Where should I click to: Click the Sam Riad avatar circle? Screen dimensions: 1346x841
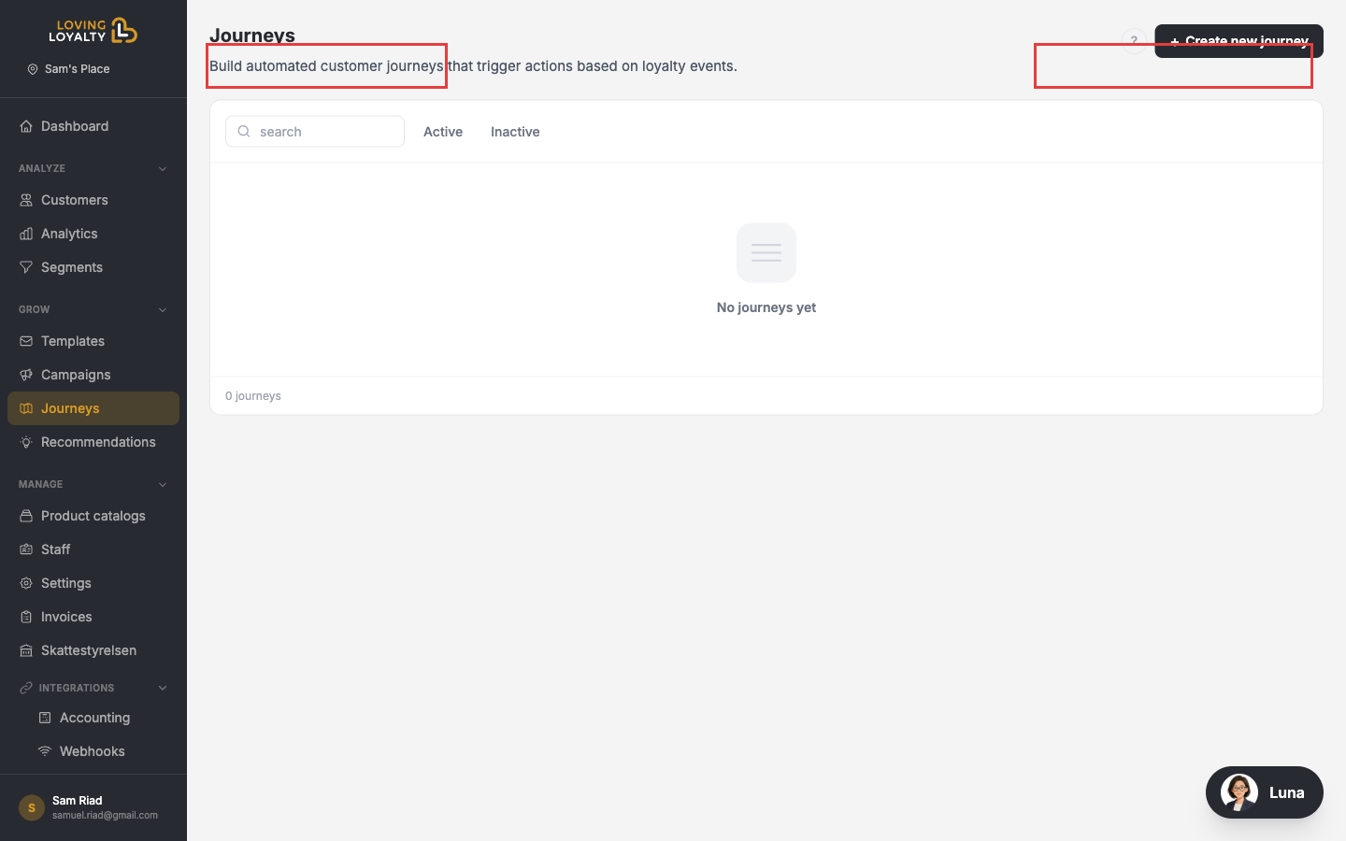32,807
